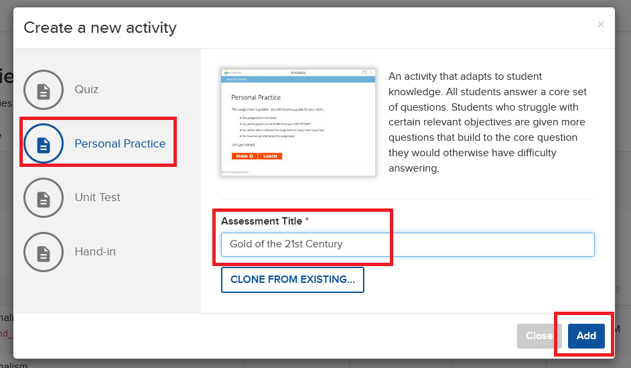The height and width of the screenshot is (368, 631).
Task: Click the Personal Practice circle icon
Action: pos(44,143)
